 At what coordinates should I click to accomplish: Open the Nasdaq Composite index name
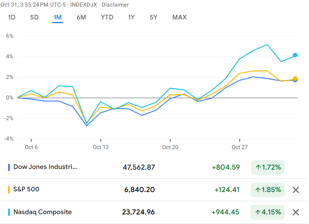click(x=43, y=212)
